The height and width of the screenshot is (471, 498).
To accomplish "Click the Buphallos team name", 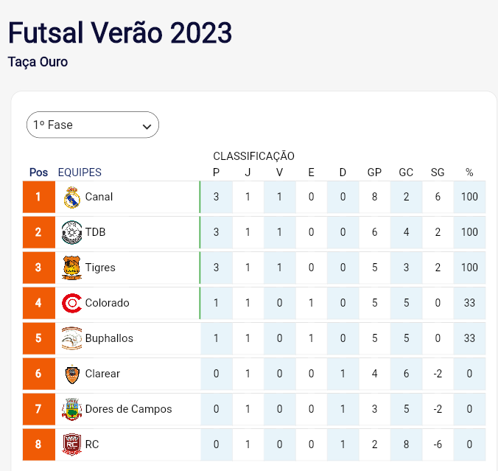I will tap(109, 338).
